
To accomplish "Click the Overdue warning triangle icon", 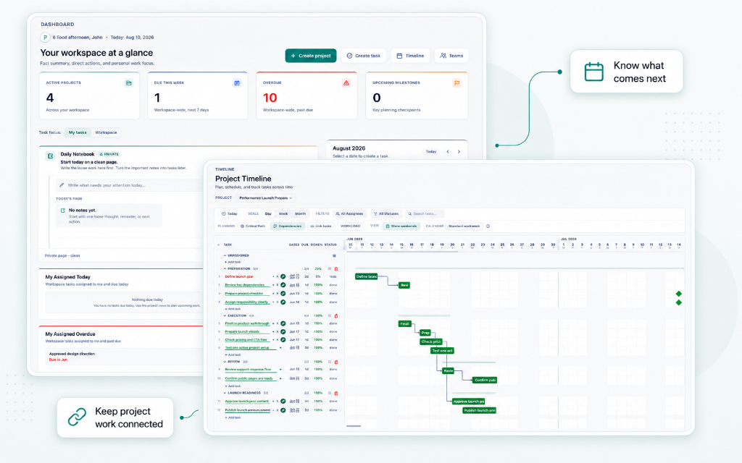I will (x=346, y=83).
